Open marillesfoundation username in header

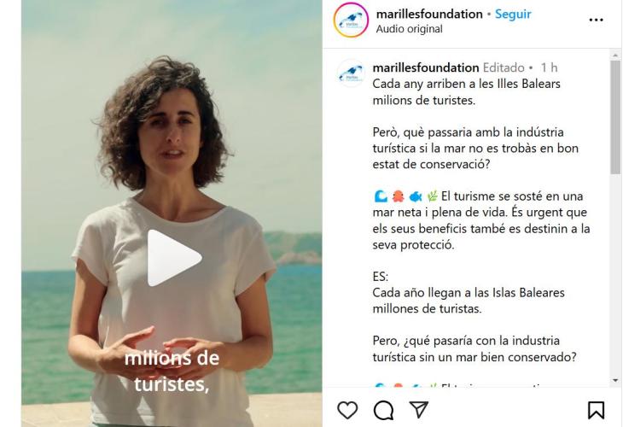click(429, 15)
